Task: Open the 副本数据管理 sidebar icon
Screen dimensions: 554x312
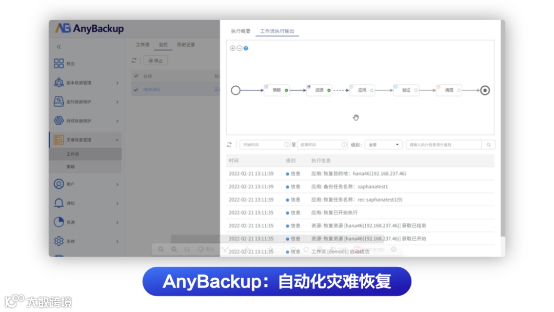Action: coord(58,82)
